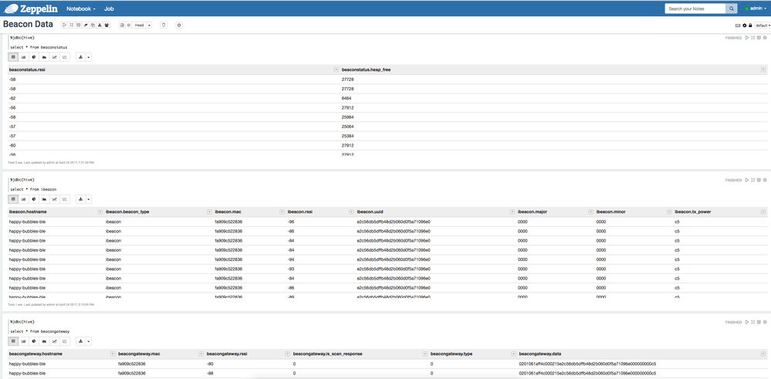The height and width of the screenshot is (379, 771).
Task: Switch ibeacon result to bar chart
Action: click(24, 199)
